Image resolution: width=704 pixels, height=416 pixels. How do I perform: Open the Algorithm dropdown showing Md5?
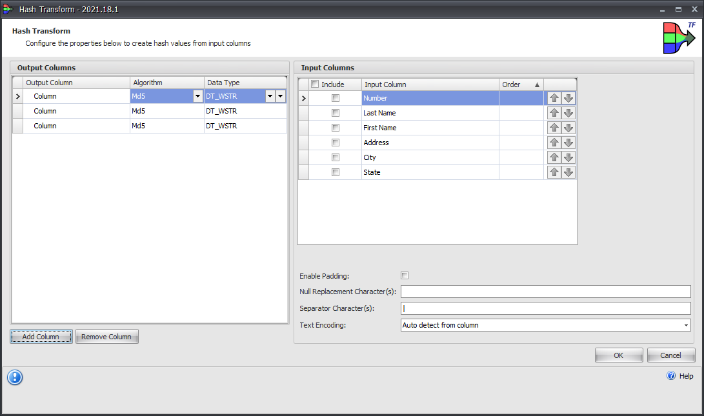pos(197,95)
